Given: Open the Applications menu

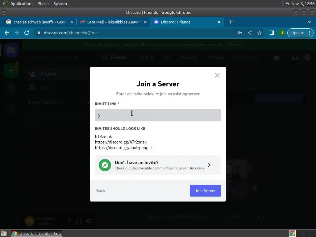Looking at the screenshot, I should (22, 4).
